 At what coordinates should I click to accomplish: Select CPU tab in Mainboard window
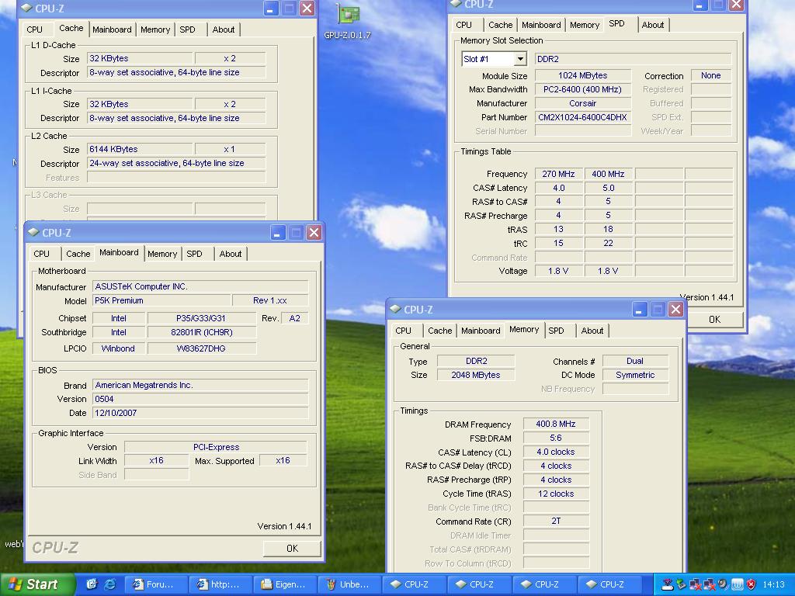pyautogui.click(x=42, y=254)
